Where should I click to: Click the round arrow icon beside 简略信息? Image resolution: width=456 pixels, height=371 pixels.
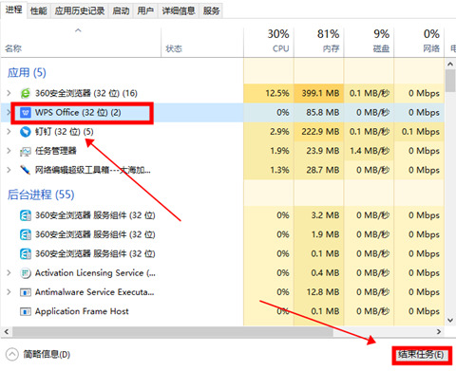click(x=12, y=354)
